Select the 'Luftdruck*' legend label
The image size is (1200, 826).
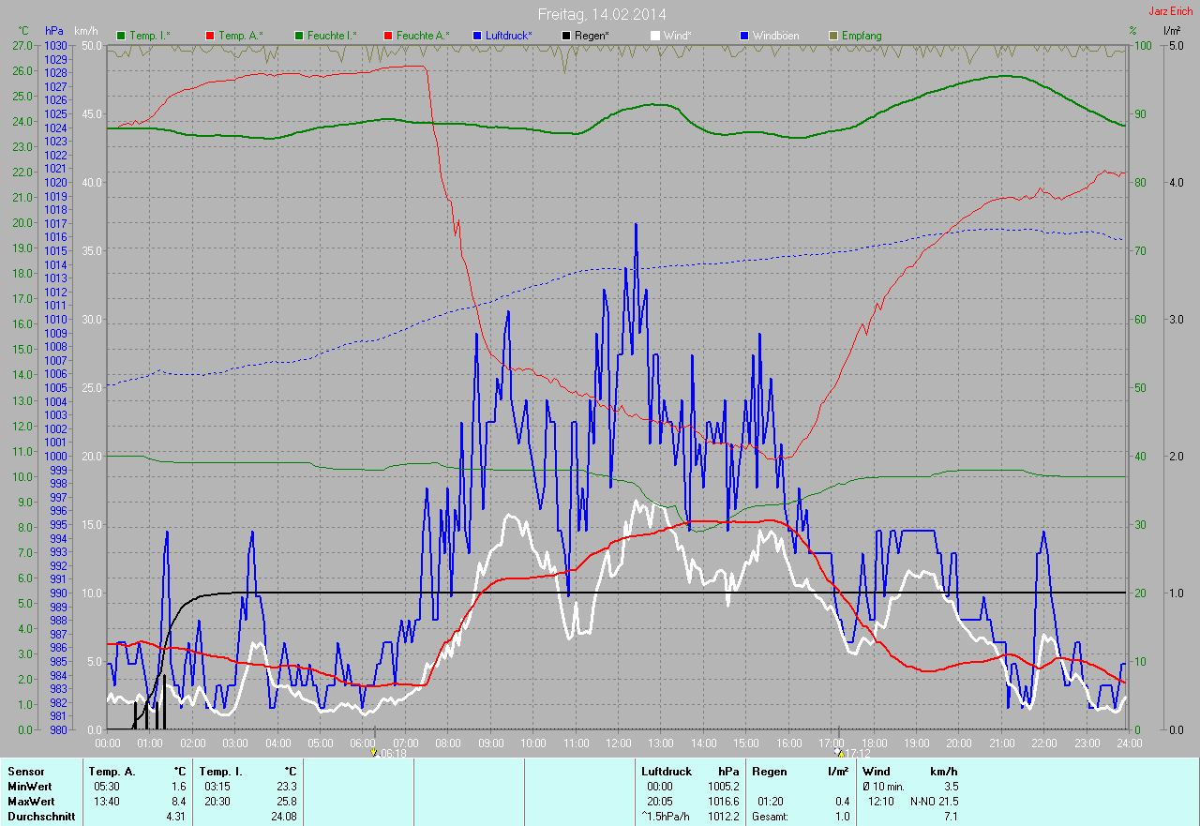click(509, 36)
